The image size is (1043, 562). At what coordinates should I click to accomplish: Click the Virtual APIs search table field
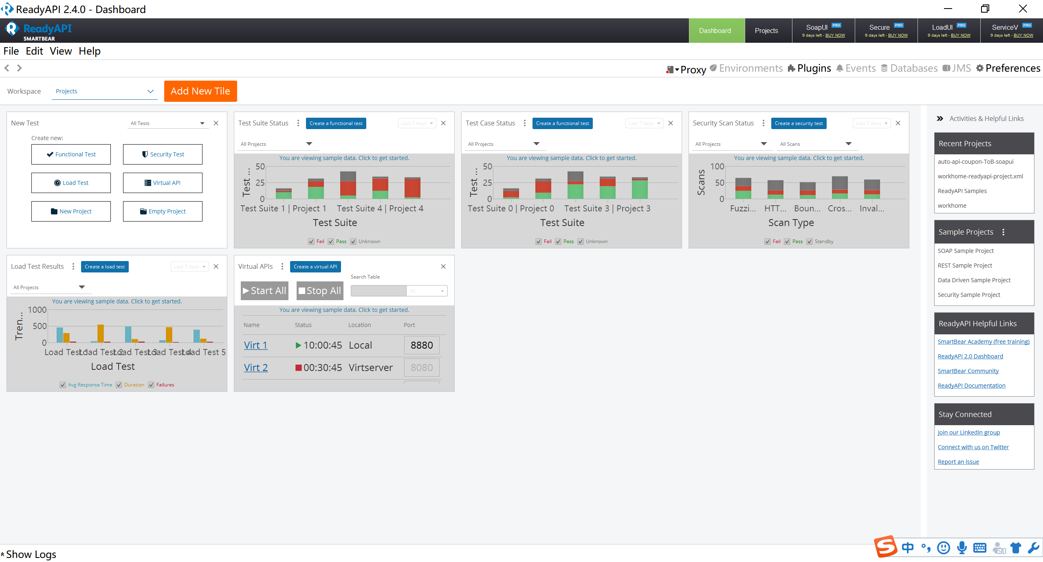tap(378, 291)
